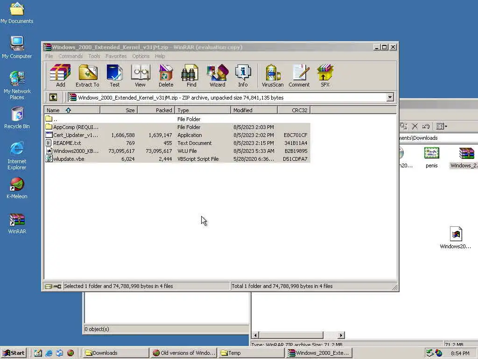Sort by Modified column header
478x359 pixels.
pyautogui.click(x=254, y=110)
